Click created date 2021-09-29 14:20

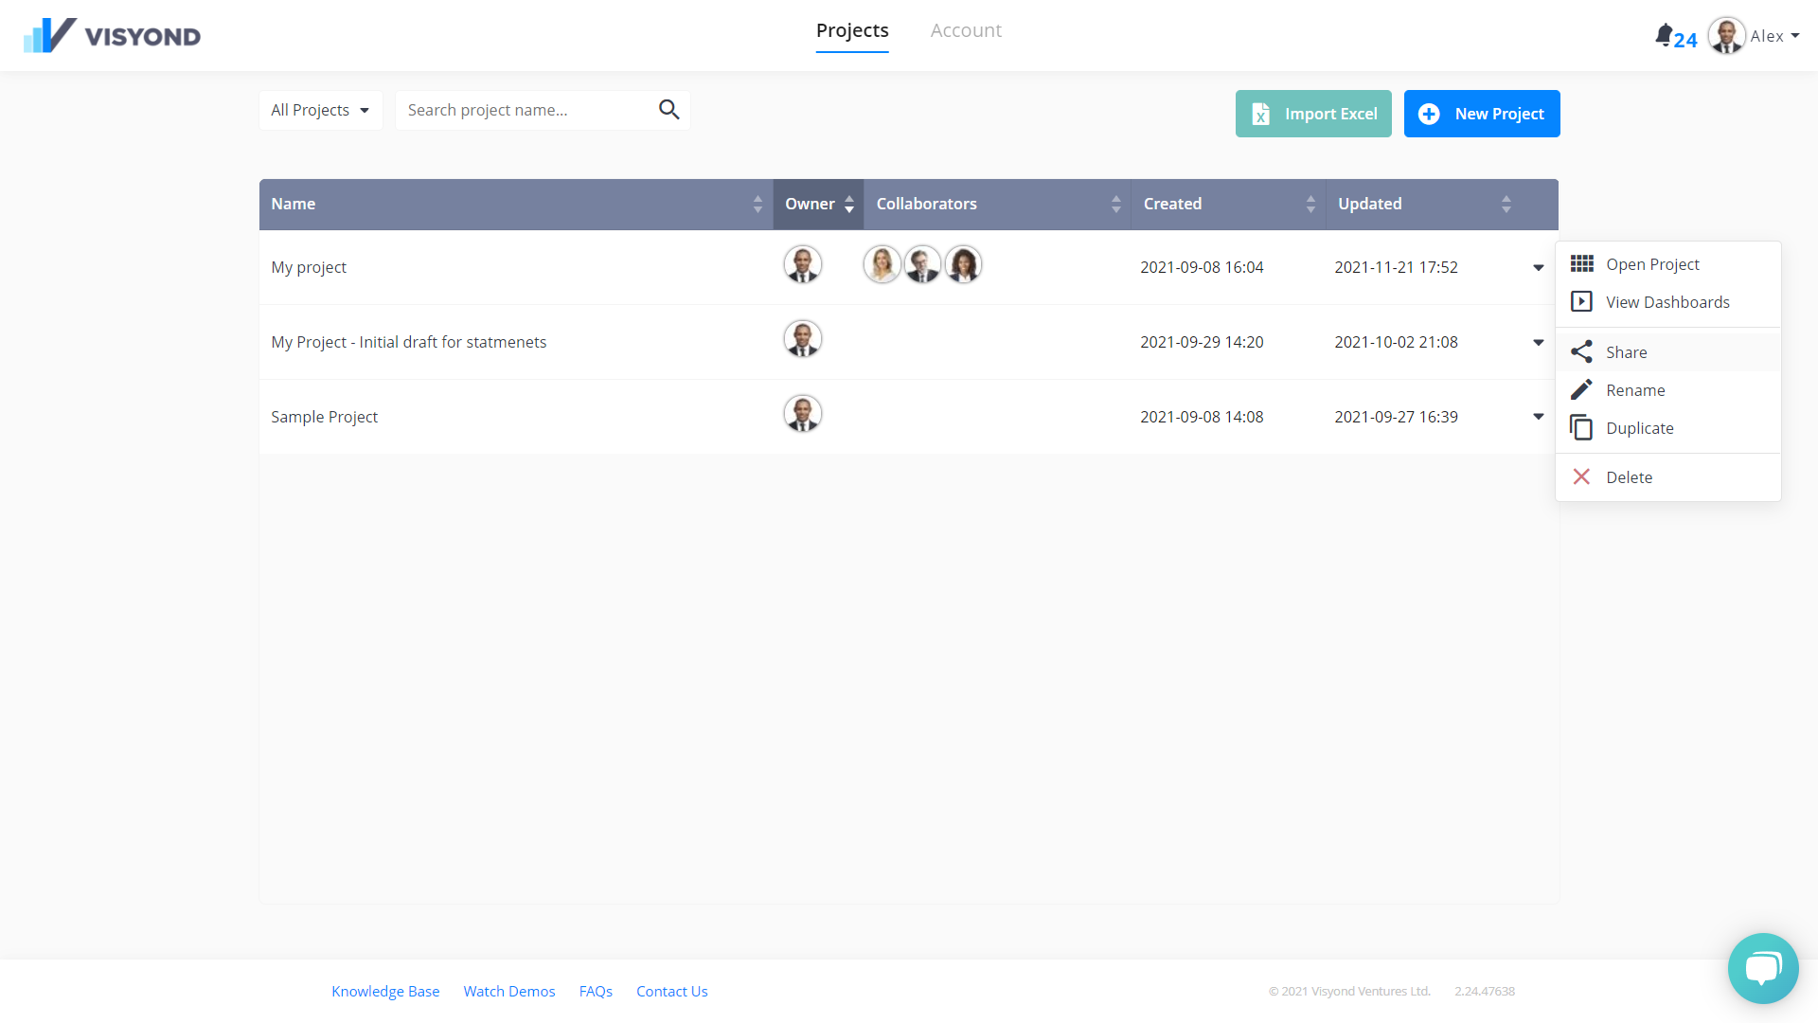1202,342
